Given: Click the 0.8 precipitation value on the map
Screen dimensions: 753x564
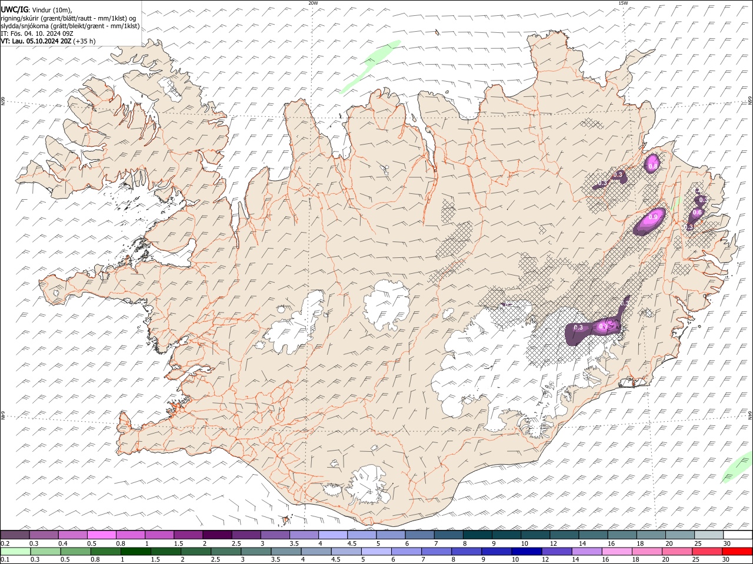Looking at the screenshot, I should [x=652, y=167].
